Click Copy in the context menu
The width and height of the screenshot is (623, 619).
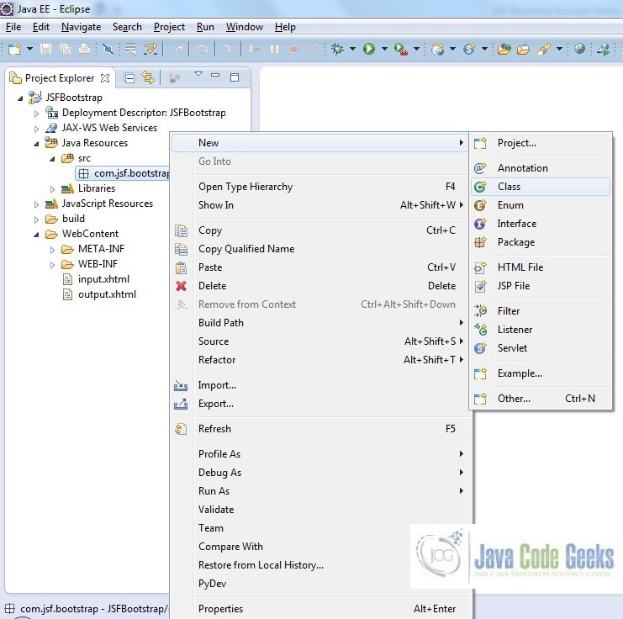(x=319, y=230)
